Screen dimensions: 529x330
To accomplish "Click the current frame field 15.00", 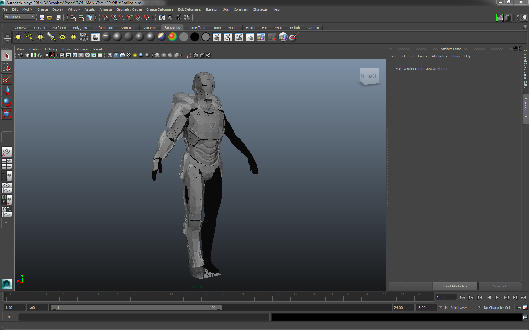I will click(446, 297).
